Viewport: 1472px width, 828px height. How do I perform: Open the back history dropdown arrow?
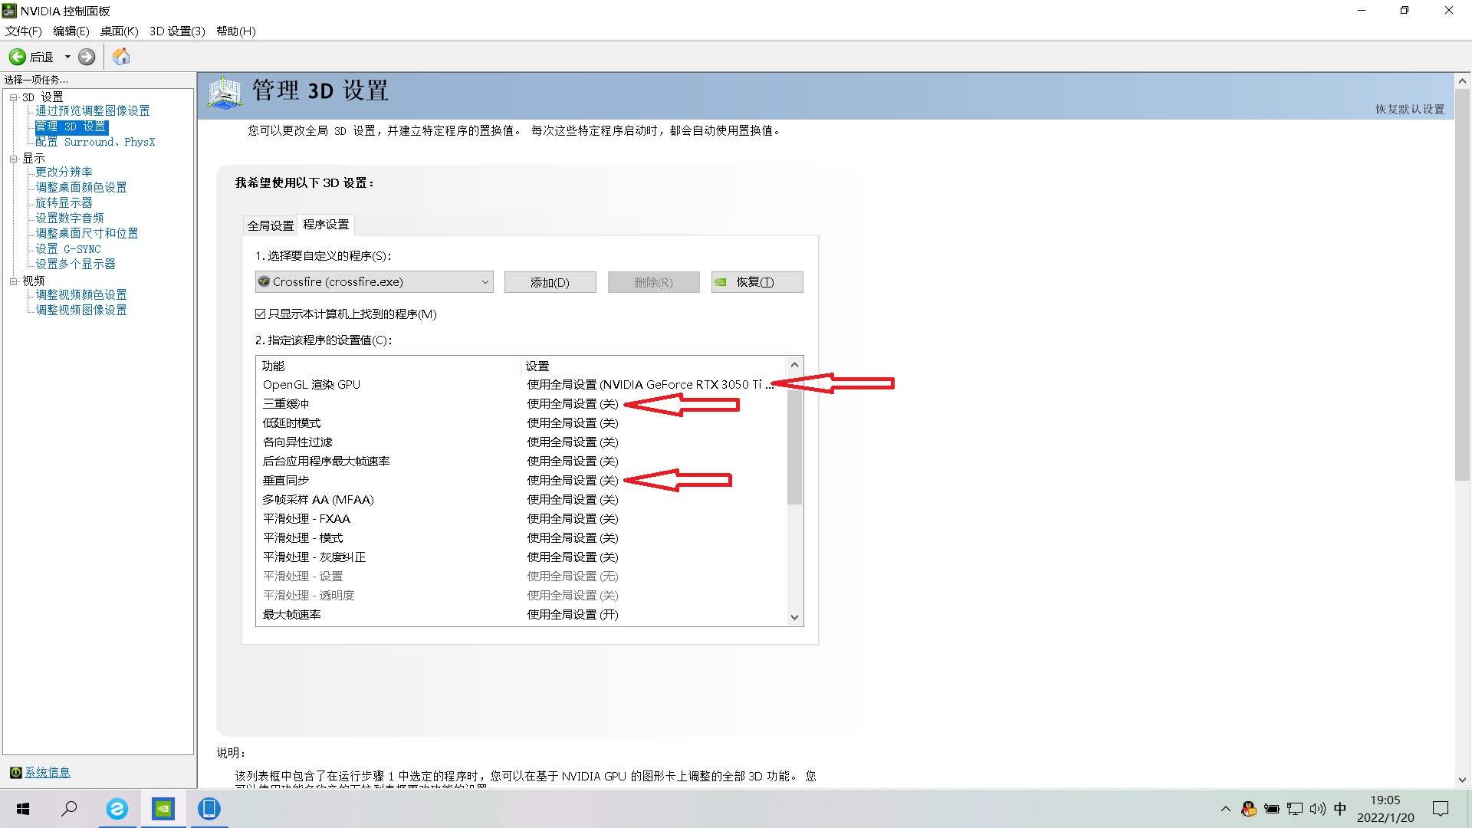point(67,57)
